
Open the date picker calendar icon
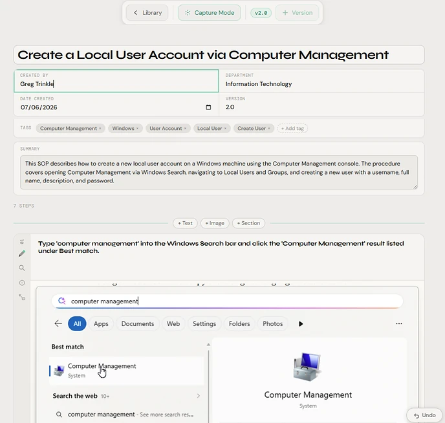coord(208,107)
